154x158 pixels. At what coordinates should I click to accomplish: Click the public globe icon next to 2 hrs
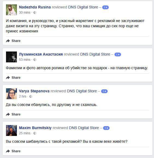pyautogui.click(x=31, y=96)
